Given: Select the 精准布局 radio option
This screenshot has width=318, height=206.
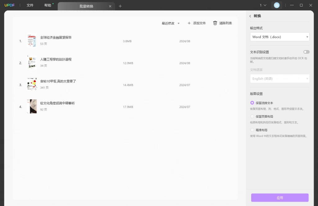Looking at the screenshot, I should click(x=252, y=130).
